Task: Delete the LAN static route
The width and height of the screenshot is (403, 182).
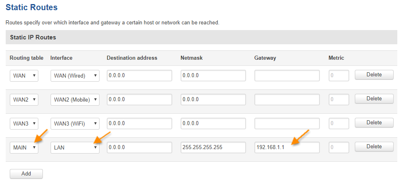Action: click(374, 147)
